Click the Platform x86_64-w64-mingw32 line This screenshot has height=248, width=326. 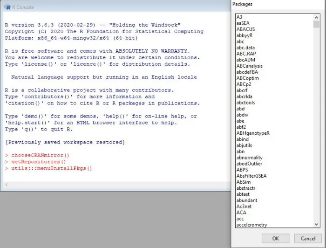tap(71, 38)
